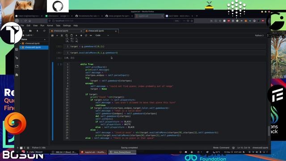The width and height of the screenshot is (286, 161).
Task: Reset the 90% zoom indicator in URL bar
Action: (x=177, y=21)
